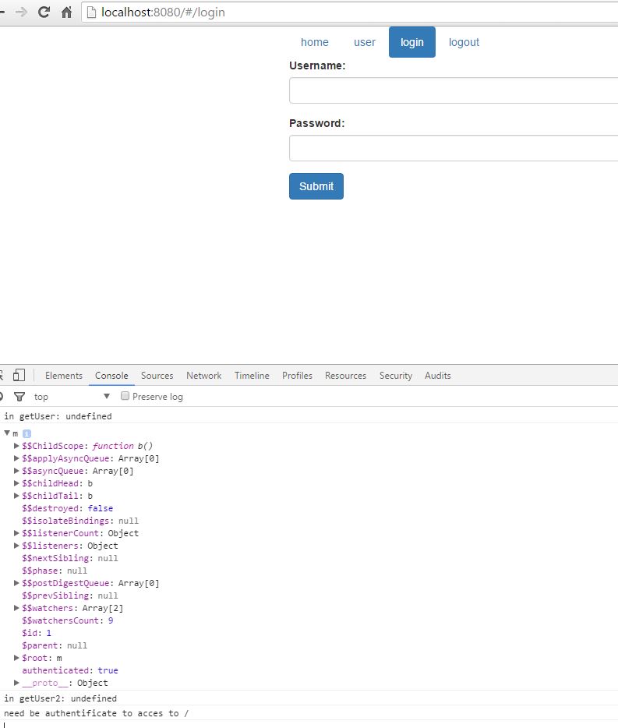Click the address bar URL
The image size is (618, 728).
pyautogui.click(x=163, y=12)
